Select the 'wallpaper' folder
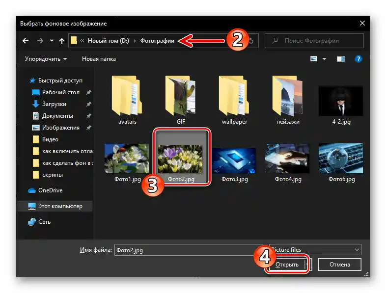Image resolution: width=386 pixels, height=293 pixels. click(x=234, y=100)
